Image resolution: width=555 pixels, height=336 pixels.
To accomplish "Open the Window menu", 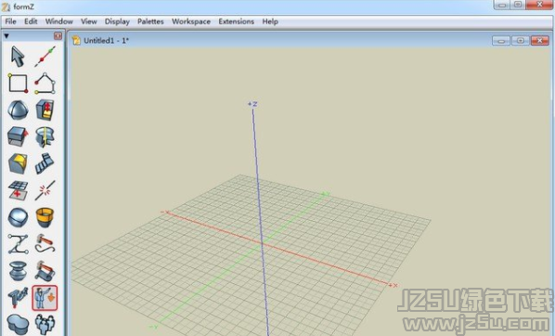I will coord(59,21).
